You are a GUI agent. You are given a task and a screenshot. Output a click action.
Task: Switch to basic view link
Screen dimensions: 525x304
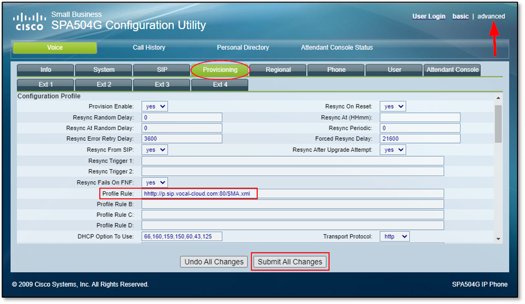tap(461, 16)
